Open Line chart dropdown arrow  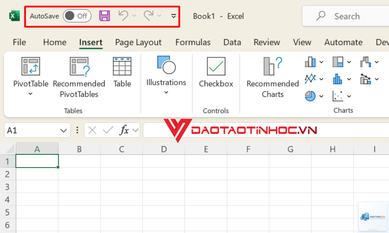321,79
